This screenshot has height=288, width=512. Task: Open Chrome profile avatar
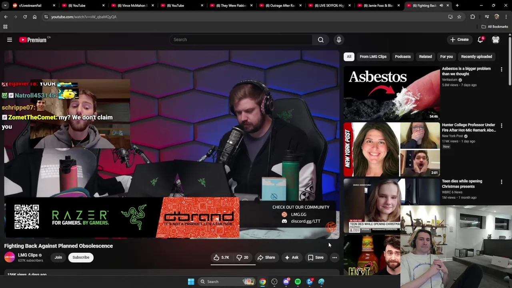click(496, 17)
